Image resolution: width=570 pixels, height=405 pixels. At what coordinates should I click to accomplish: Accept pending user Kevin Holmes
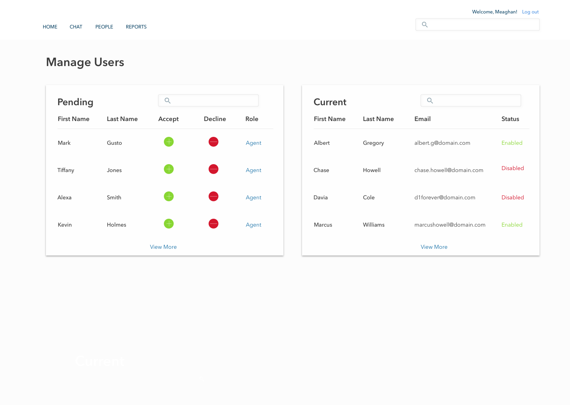click(x=169, y=223)
